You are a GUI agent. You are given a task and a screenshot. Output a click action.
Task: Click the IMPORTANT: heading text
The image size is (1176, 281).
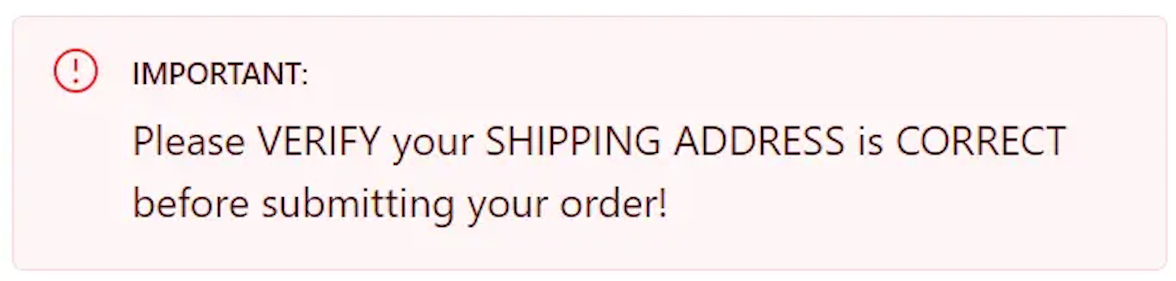pyautogui.click(x=220, y=73)
